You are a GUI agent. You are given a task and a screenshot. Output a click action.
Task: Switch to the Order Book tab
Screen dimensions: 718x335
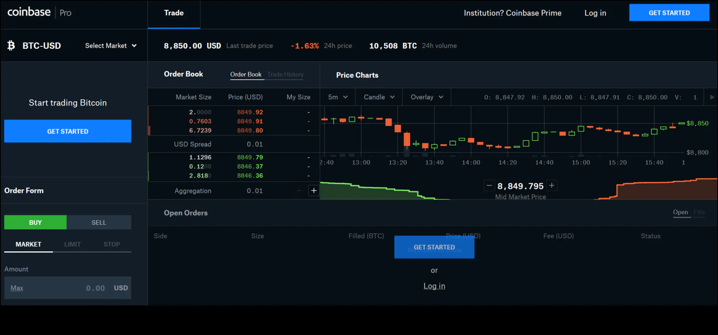[x=246, y=74]
